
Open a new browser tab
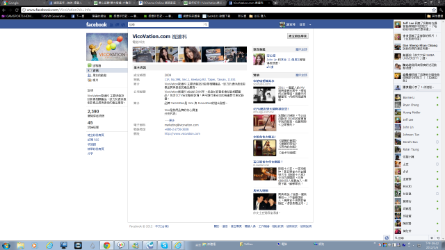(x=275, y=3)
